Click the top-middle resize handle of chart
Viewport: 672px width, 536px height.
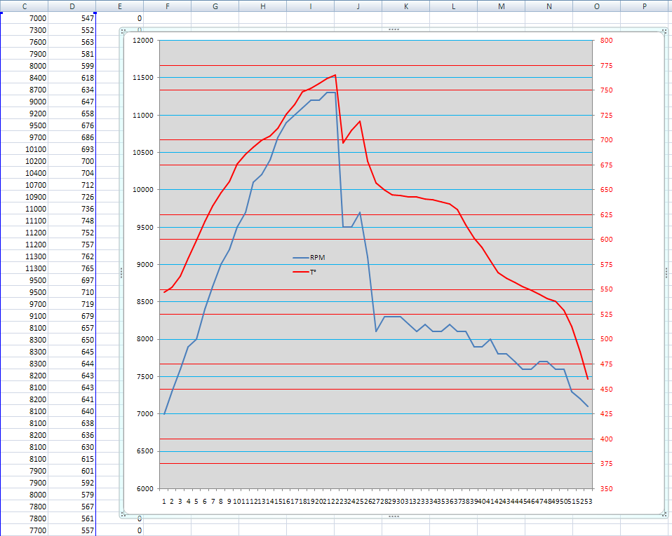tap(394, 29)
